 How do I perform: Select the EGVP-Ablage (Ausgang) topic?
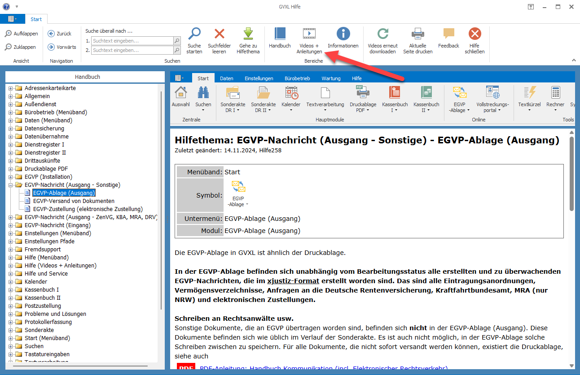pos(64,193)
